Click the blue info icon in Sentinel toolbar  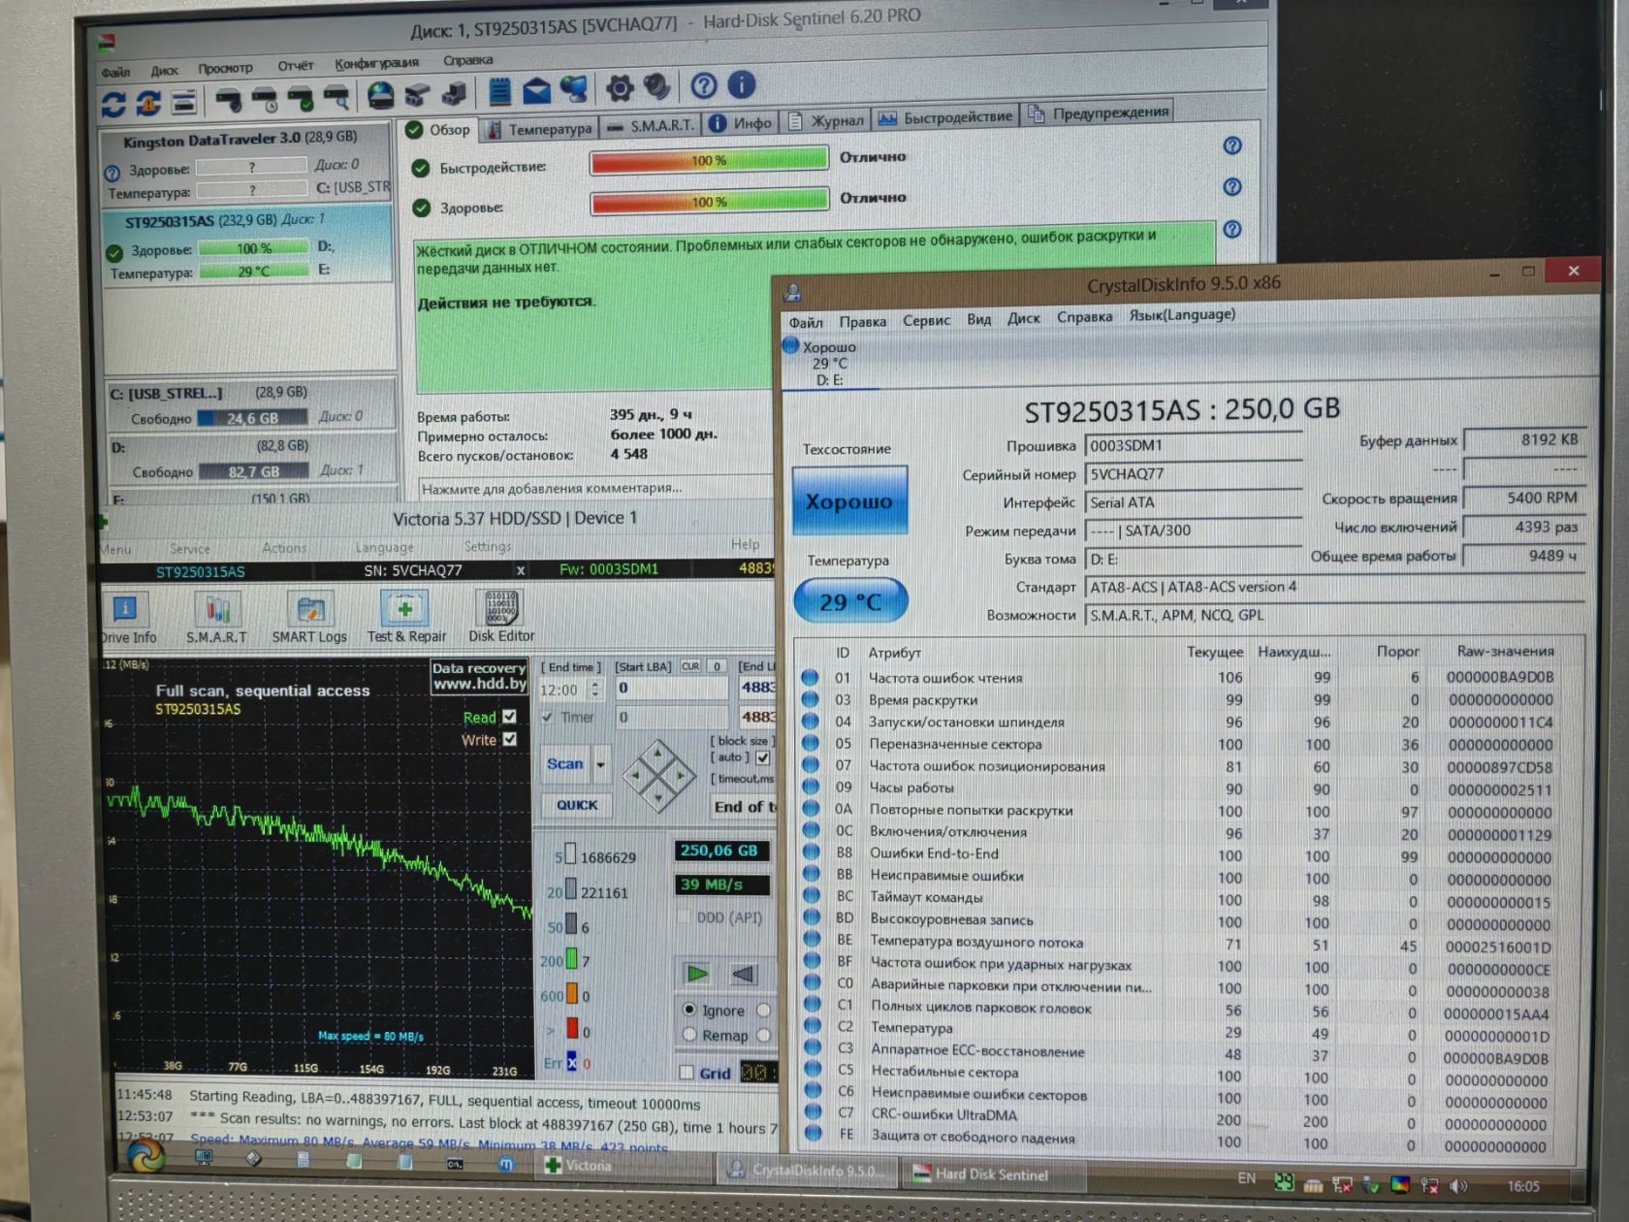pos(741,84)
